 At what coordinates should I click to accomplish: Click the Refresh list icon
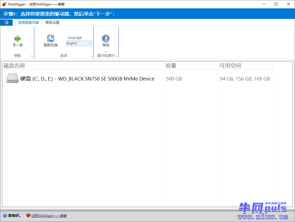(51, 38)
